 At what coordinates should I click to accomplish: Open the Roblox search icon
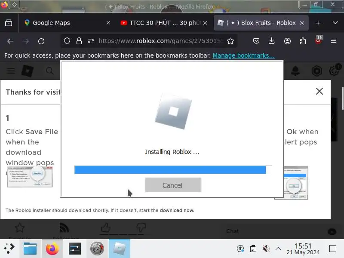pos(50,71)
